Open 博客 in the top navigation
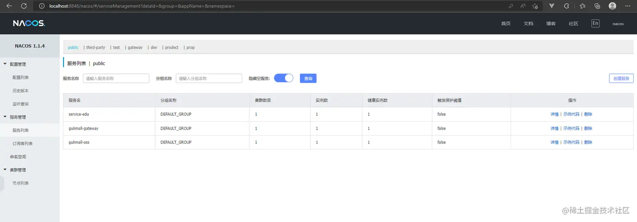 click(x=551, y=24)
